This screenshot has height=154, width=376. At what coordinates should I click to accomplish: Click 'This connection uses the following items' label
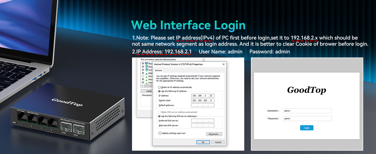click(x=158, y=60)
